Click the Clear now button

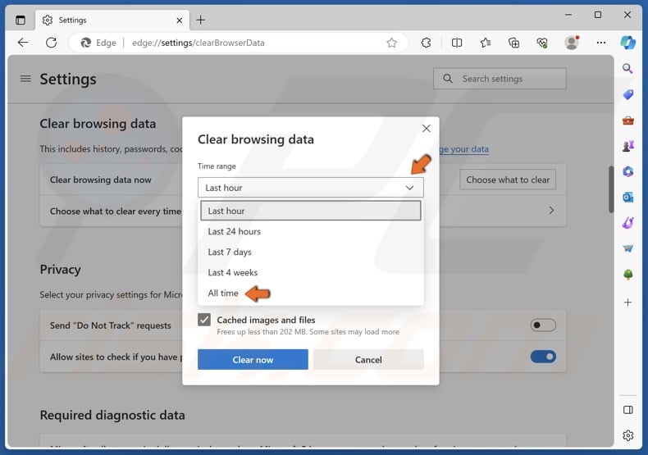[x=253, y=360]
